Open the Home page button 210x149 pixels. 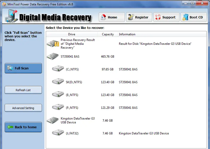pos(112,17)
